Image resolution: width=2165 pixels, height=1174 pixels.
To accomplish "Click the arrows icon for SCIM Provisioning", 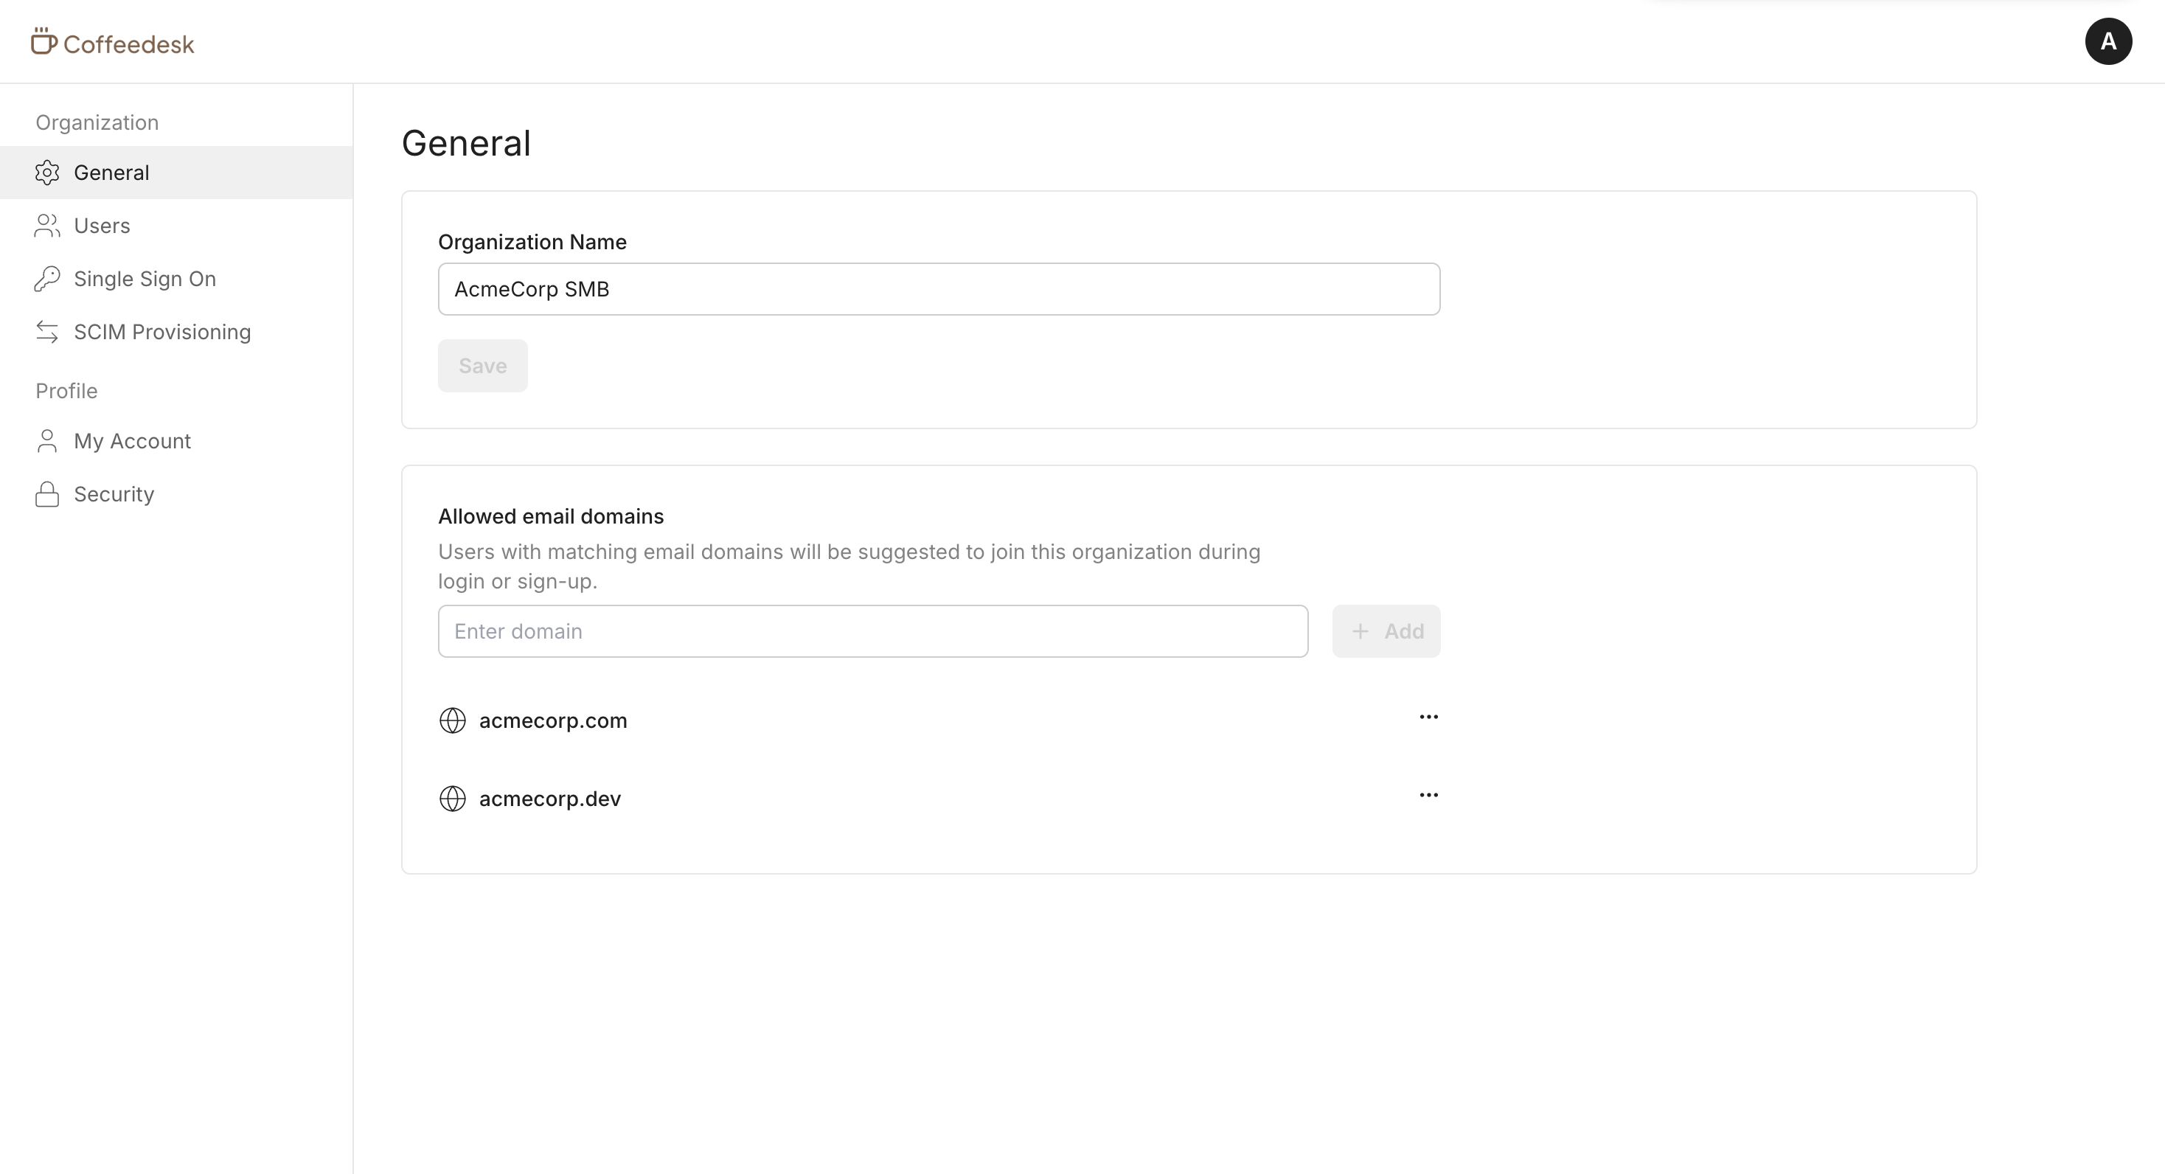I will (47, 332).
